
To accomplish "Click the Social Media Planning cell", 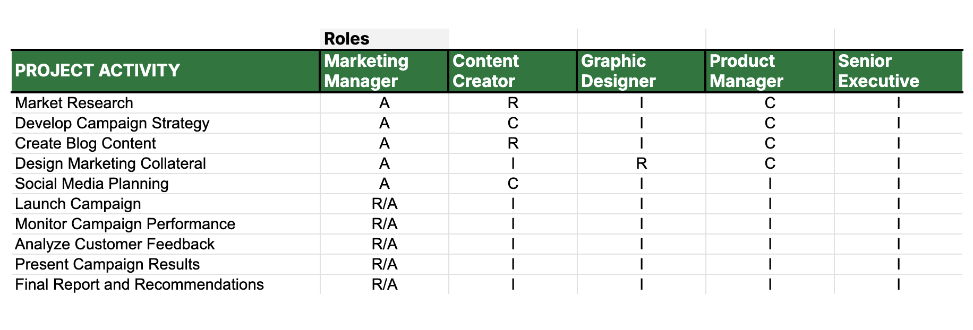I will pos(92,184).
